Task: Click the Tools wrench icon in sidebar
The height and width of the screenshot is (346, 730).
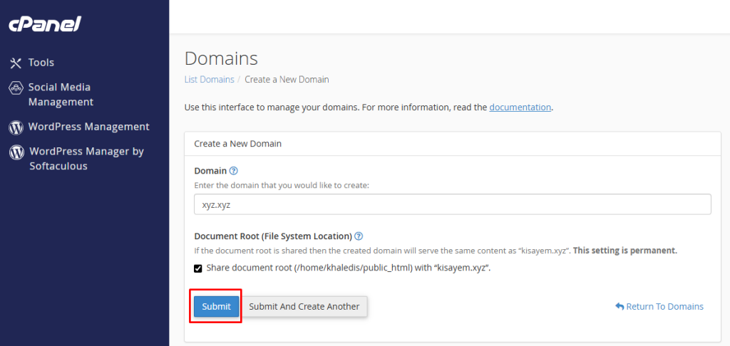Action: click(x=16, y=63)
